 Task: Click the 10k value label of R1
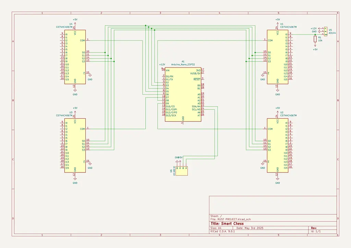pyautogui.click(x=320, y=40)
